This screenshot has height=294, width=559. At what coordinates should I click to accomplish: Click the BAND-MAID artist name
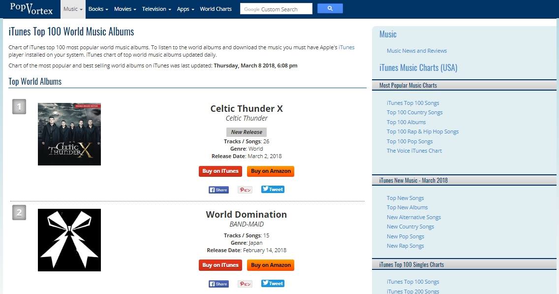pos(247,224)
